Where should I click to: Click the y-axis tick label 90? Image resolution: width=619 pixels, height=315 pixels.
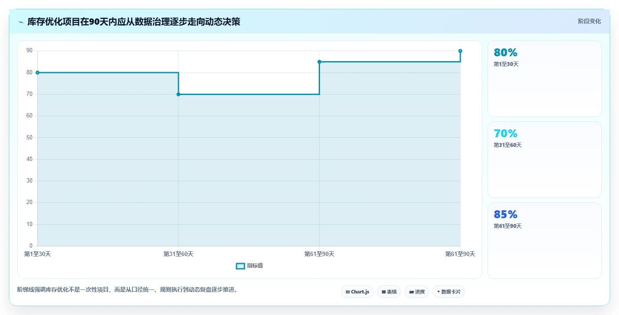(29, 51)
